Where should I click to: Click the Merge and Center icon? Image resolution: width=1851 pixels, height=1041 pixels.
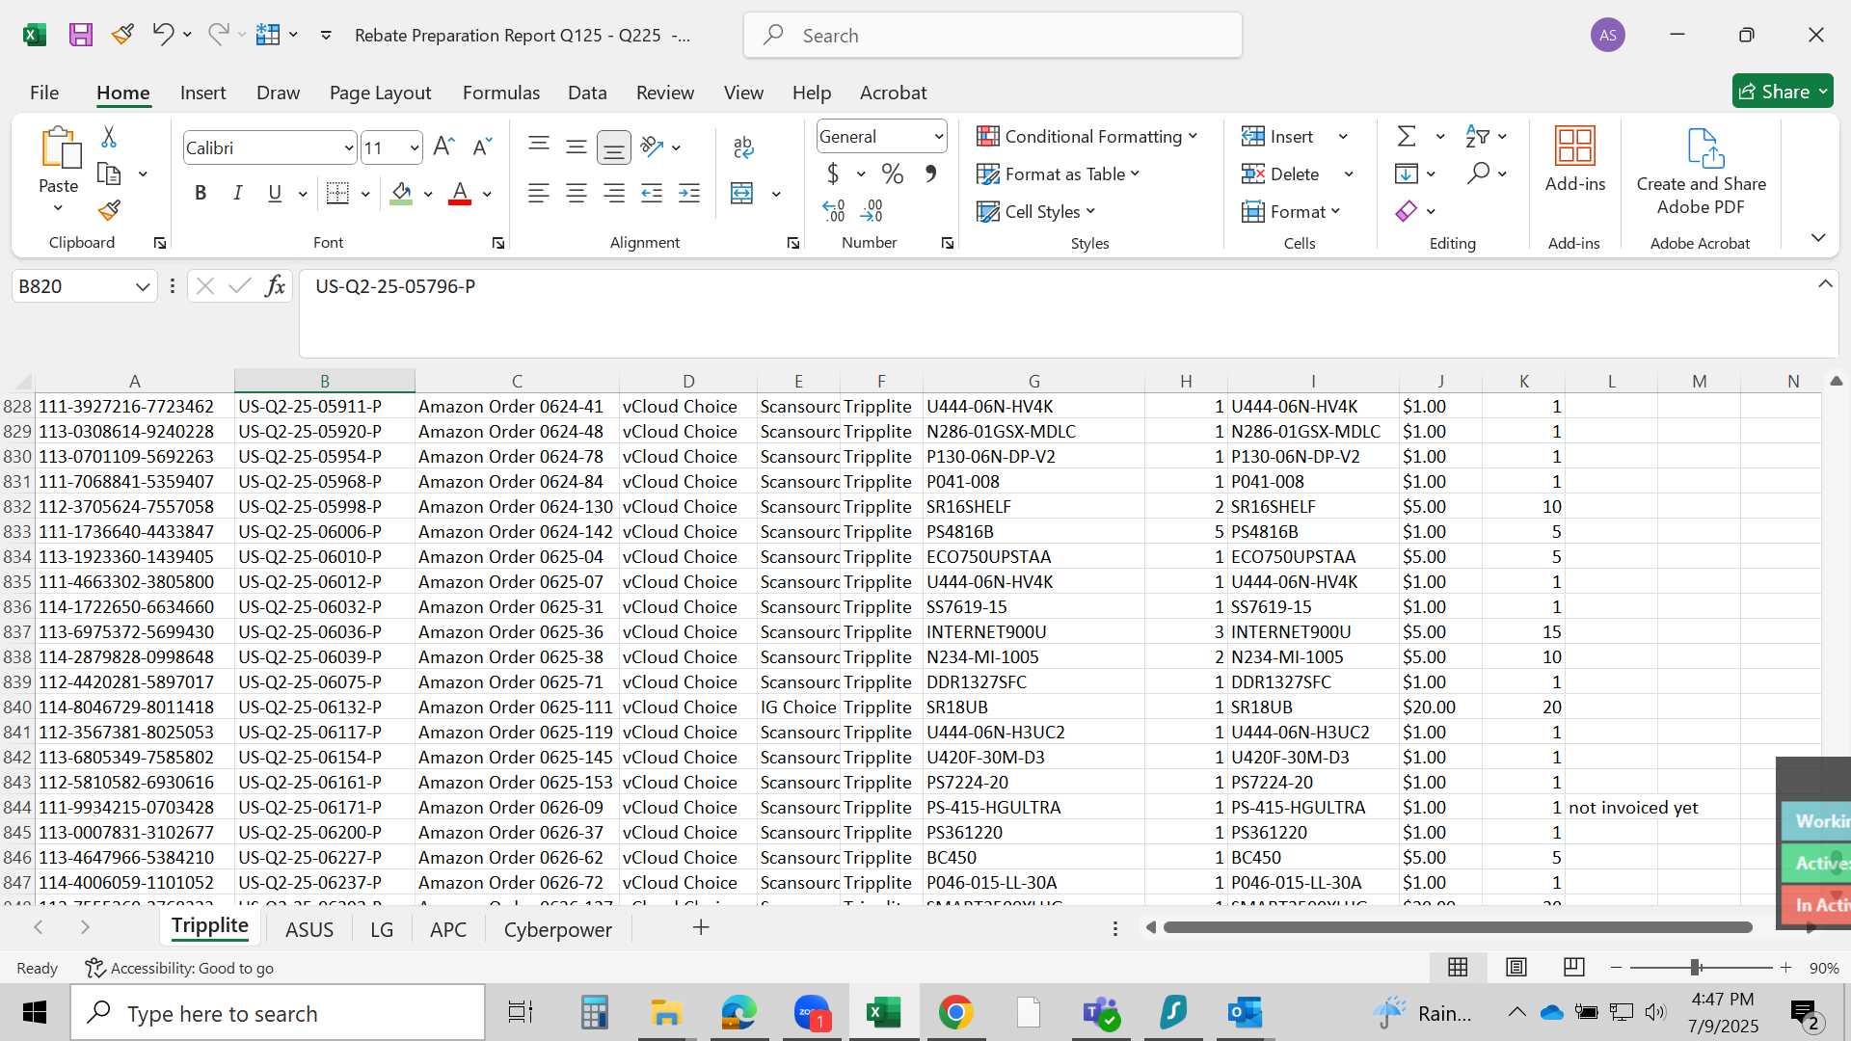coord(741,193)
